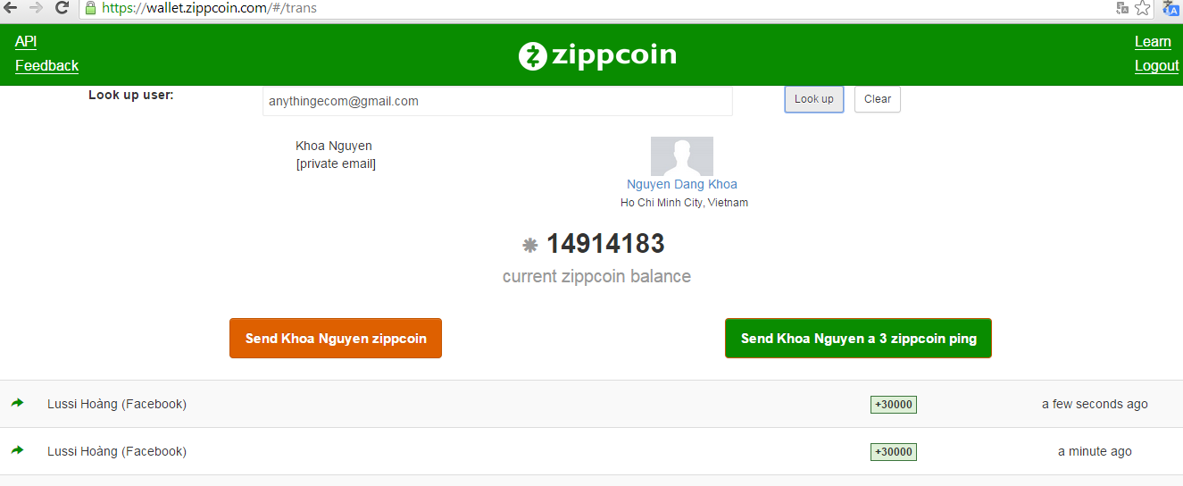Screen dimensions: 1183x486
Task: Send Khoa Nguyen a 3 zippcoin ping
Action: (858, 339)
